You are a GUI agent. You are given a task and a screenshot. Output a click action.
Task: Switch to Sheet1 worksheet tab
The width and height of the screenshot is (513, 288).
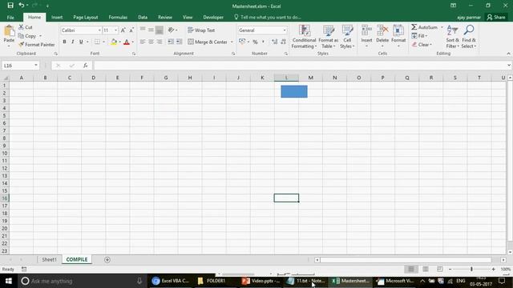49,259
